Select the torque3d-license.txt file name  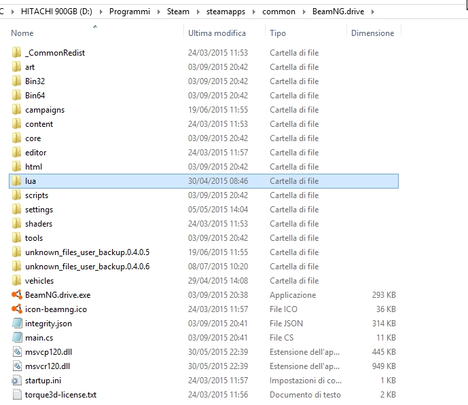pyautogui.click(x=60, y=395)
